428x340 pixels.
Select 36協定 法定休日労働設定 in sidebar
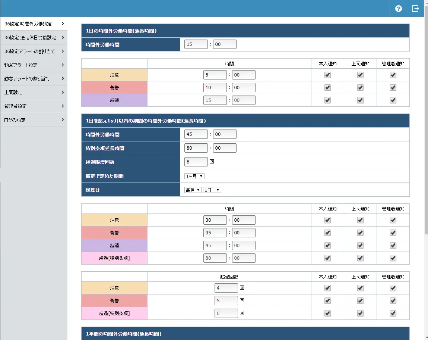[x=30, y=37]
